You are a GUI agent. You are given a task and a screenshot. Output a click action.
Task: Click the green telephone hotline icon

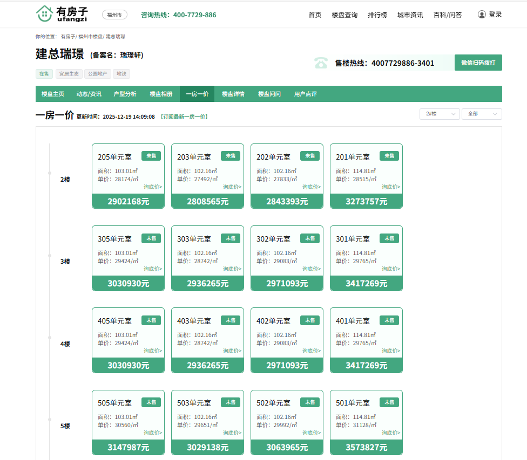click(321, 63)
